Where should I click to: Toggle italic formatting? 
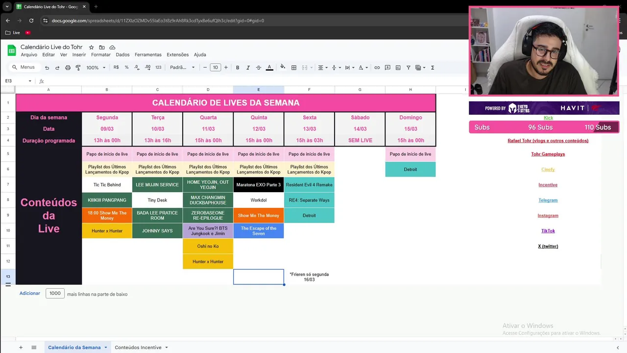(248, 68)
